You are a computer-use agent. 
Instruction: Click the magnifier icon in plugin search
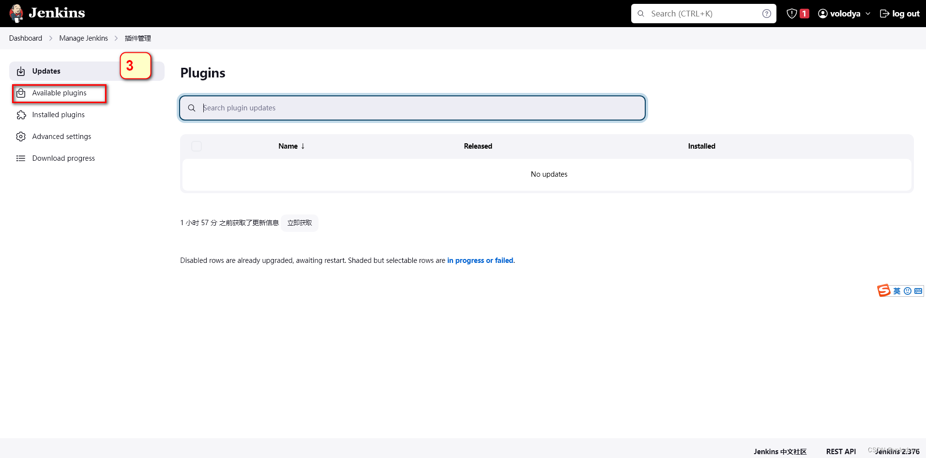pyautogui.click(x=192, y=108)
